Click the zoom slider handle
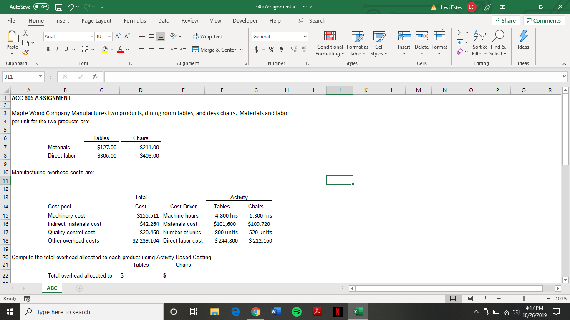The width and height of the screenshot is (570, 320). pos(524,298)
